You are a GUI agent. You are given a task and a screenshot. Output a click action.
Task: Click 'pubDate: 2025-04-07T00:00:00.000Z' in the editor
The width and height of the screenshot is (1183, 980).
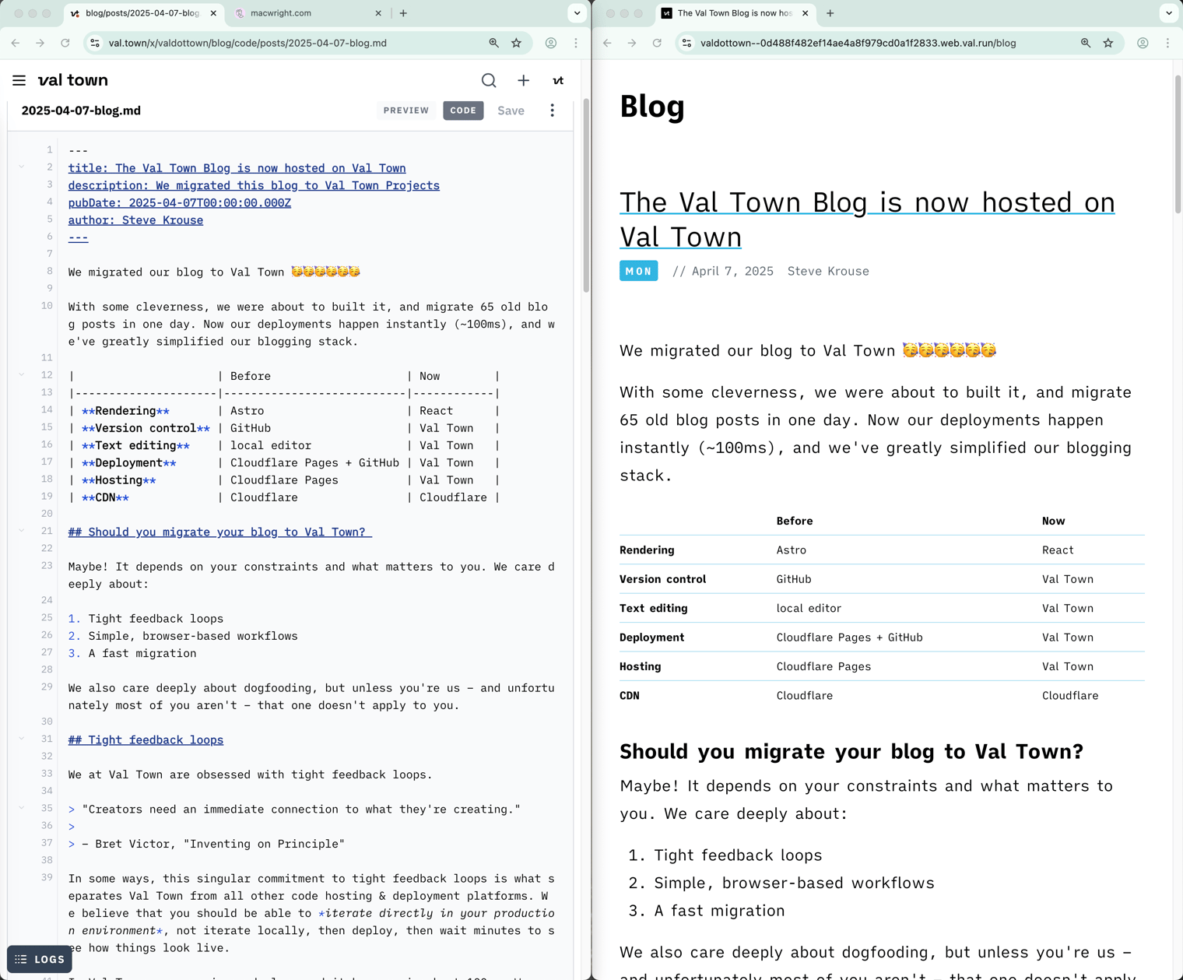click(180, 203)
